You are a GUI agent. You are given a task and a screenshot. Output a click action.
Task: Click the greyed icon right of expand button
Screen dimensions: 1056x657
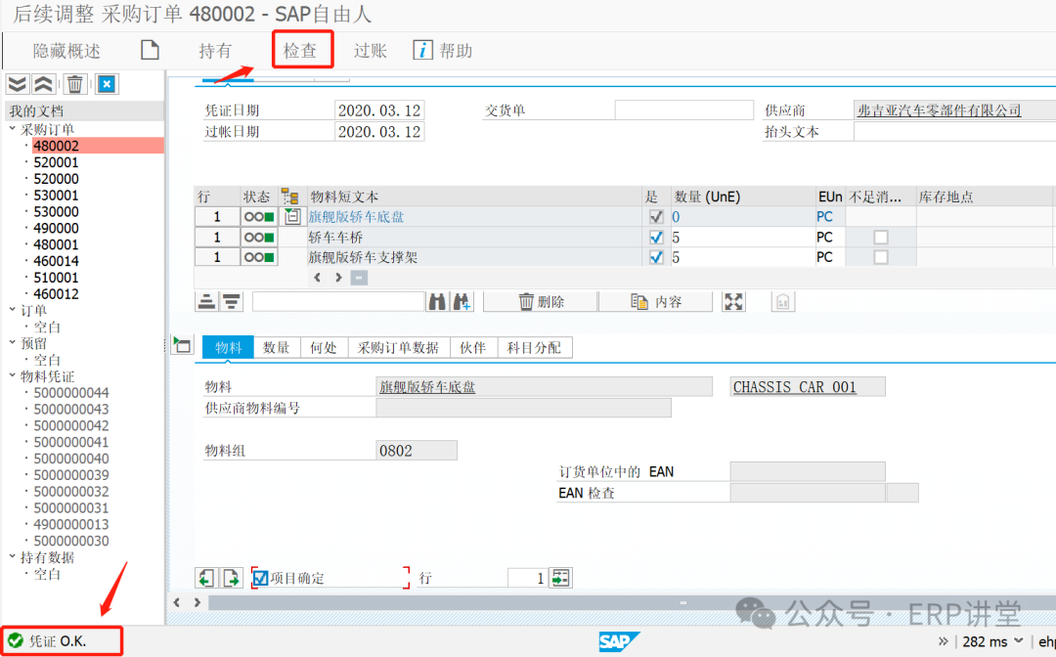782,301
